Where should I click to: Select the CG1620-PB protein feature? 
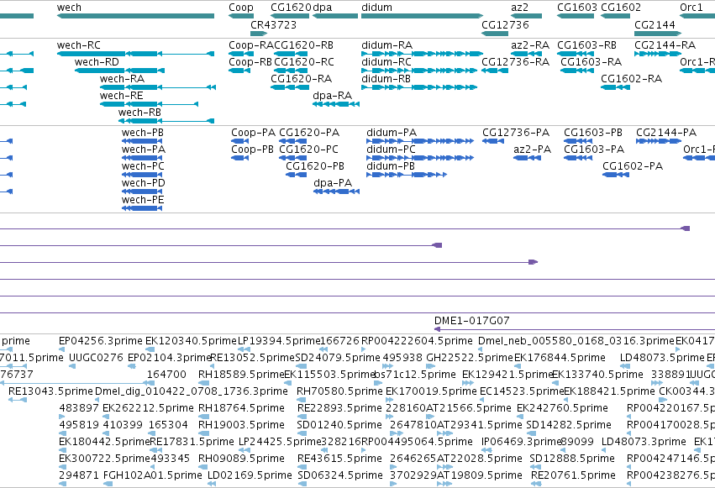(297, 175)
